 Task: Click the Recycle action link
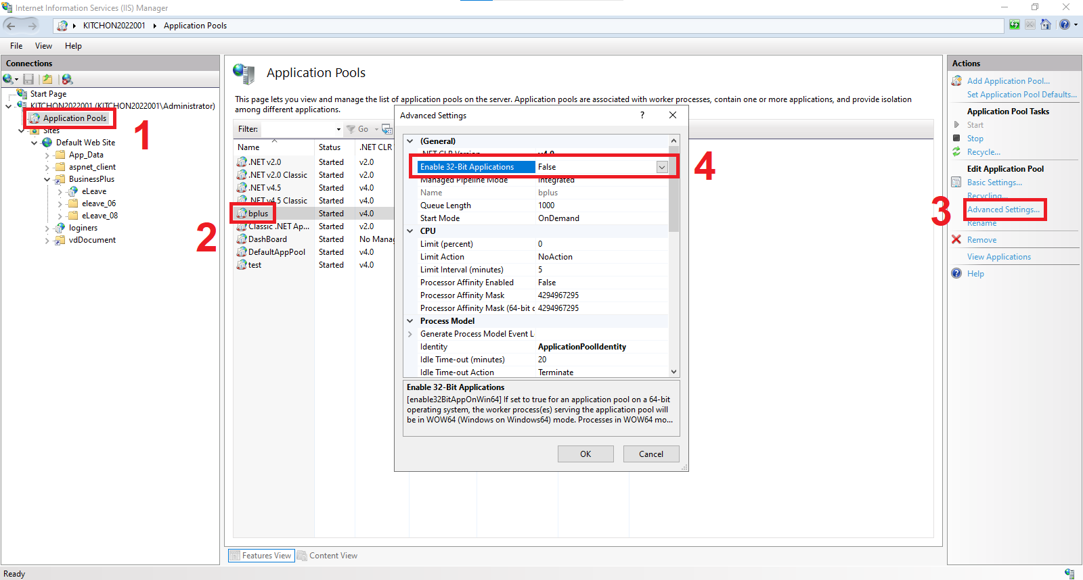(x=983, y=152)
